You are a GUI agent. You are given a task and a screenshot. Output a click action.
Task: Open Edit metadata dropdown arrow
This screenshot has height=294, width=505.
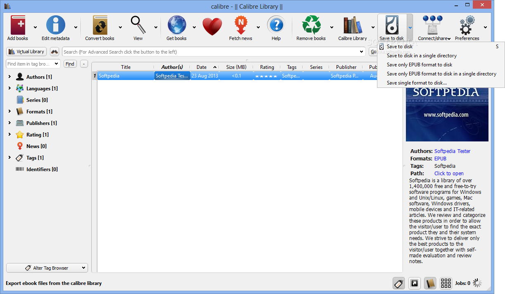(x=76, y=28)
